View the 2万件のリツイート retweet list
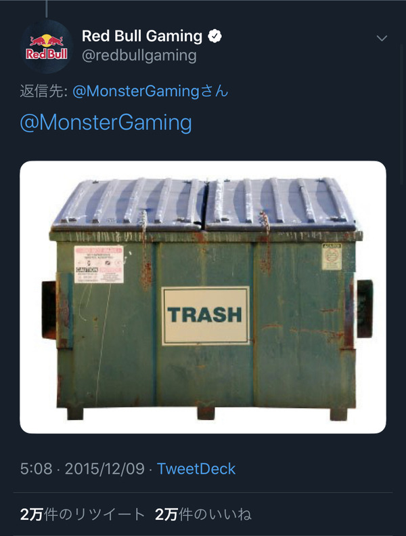The image size is (406, 536). point(83,514)
